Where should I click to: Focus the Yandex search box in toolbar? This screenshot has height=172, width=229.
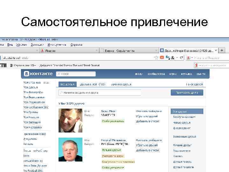pyautogui.click(x=212, y=65)
